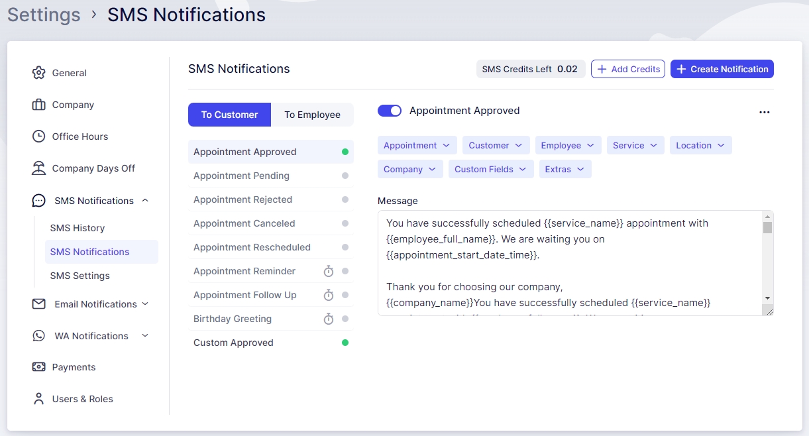Click the Create Notification button
The height and width of the screenshot is (436, 809).
click(722, 69)
